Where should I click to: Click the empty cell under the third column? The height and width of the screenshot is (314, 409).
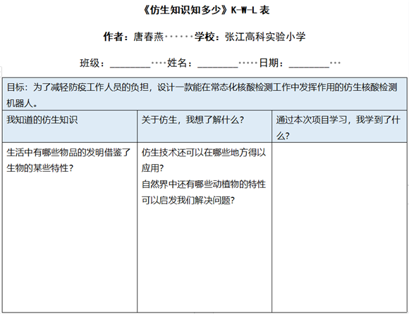[339, 227]
